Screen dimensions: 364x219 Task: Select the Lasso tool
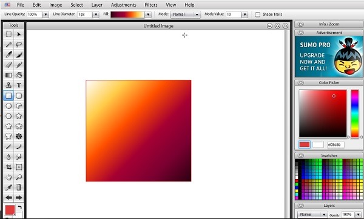click(x=19, y=44)
